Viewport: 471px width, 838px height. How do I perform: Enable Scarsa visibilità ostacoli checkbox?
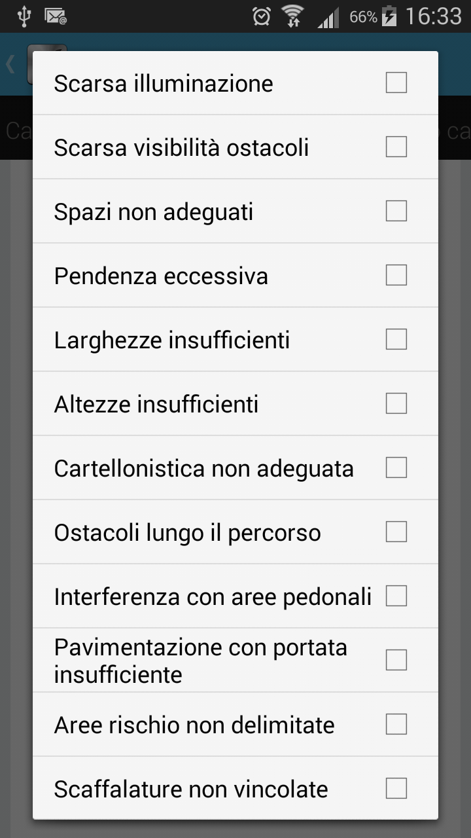tap(396, 147)
